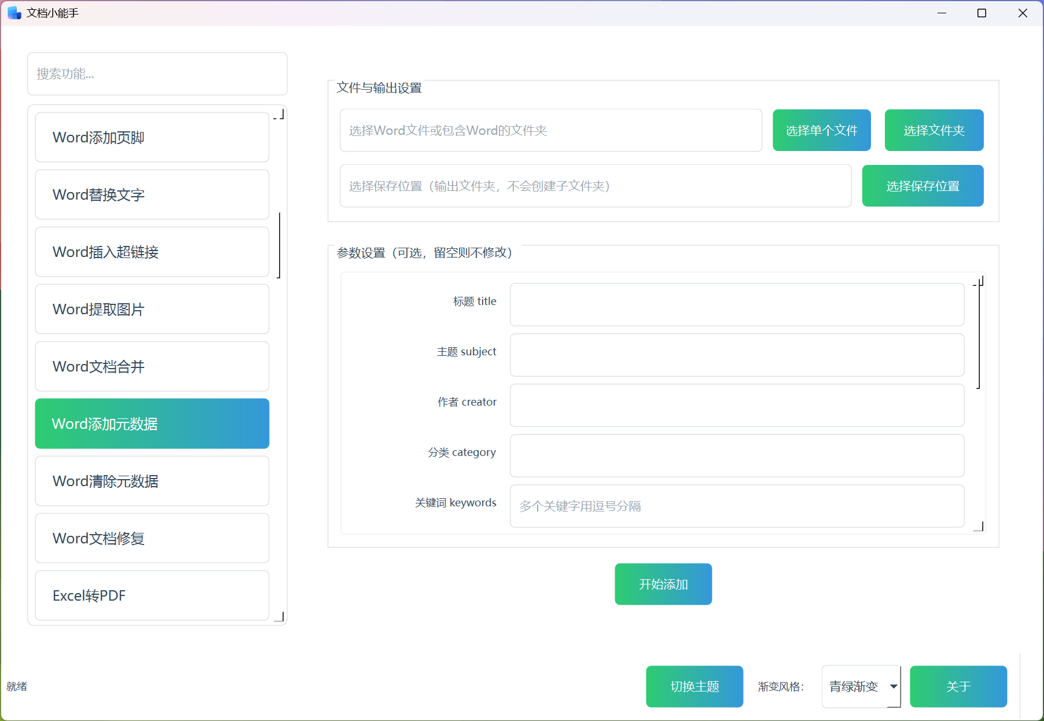This screenshot has height=721, width=1044.
Task: Open the Word插入超链接 tool
Action: [152, 252]
